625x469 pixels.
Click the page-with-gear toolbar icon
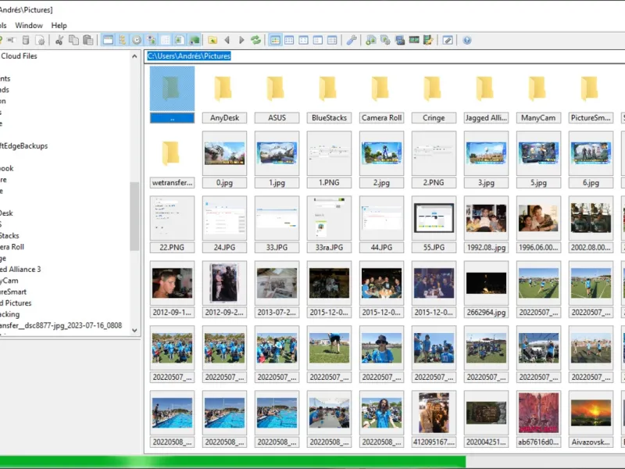41,40
